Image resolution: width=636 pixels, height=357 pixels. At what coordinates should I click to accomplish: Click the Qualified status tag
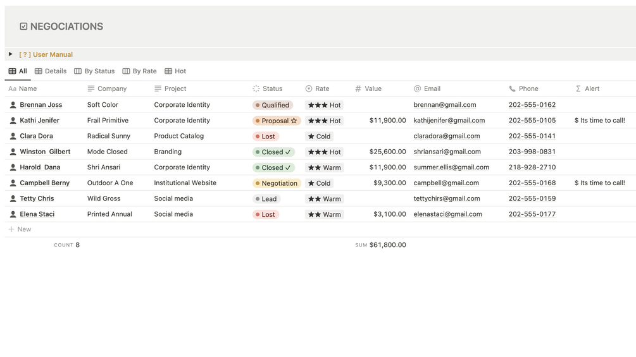tap(271, 106)
